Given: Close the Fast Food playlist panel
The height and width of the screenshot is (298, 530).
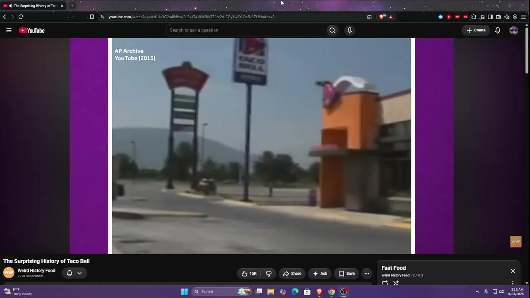Looking at the screenshot, I should (513, 271).
